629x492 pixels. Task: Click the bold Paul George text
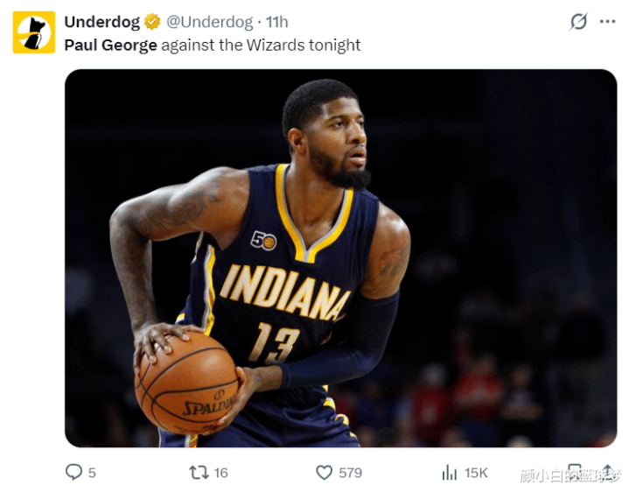(111, 45)
